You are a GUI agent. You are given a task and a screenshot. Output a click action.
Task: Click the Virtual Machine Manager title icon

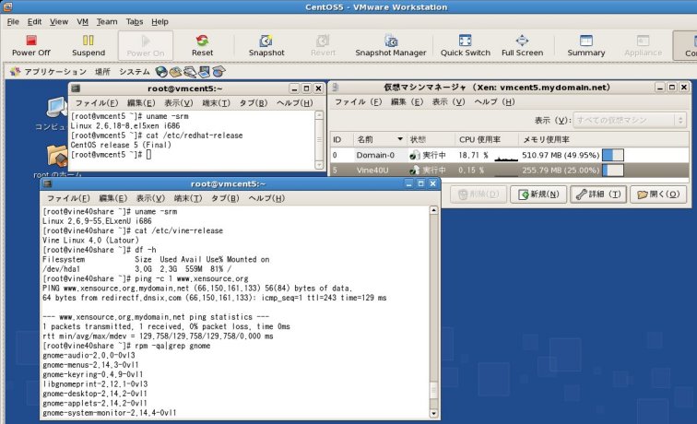pos(336,88)
